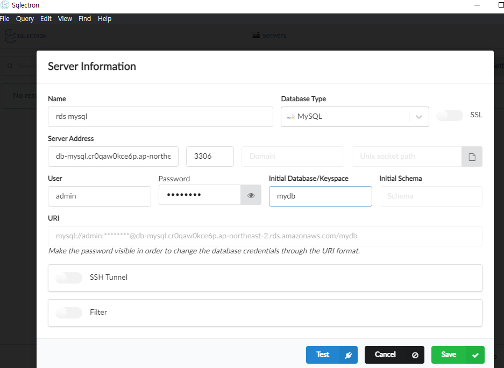
Task: Open the File menu
Action: point(4,19)
